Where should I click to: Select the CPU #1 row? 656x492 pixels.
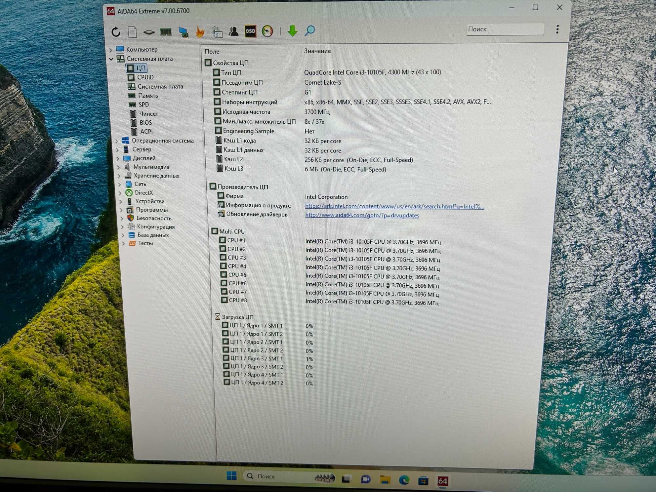pyautogui.click(x=330, y=241)
